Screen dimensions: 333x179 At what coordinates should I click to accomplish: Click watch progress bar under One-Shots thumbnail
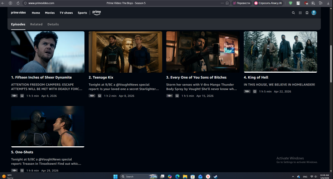(x=48, y=147)
